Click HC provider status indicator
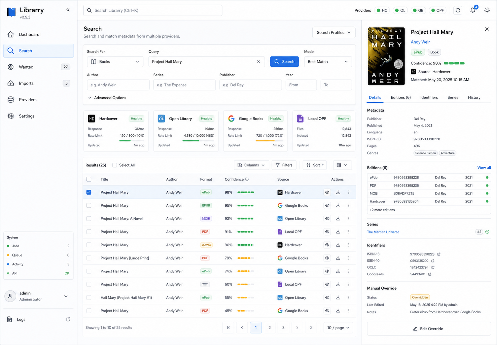This screenshot has width=497, height=345. click(382, 10)
